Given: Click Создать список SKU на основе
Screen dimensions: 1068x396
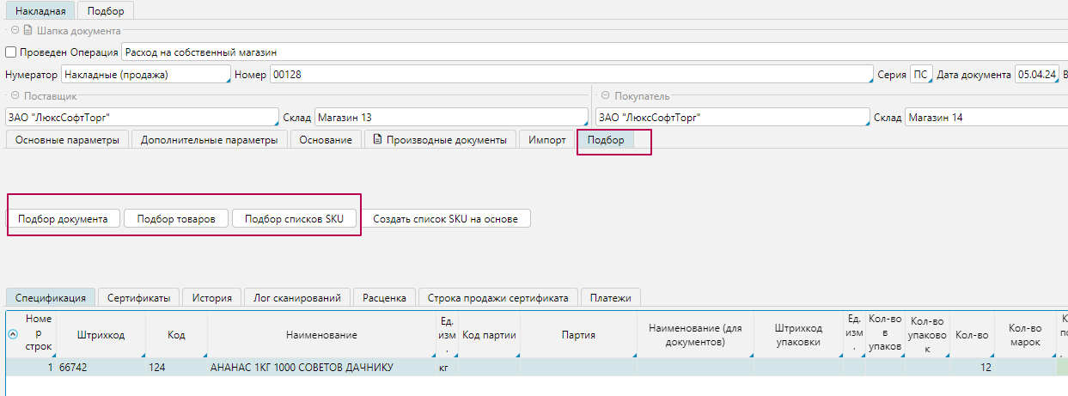Looking at the screenshot, I should point(445,219).
